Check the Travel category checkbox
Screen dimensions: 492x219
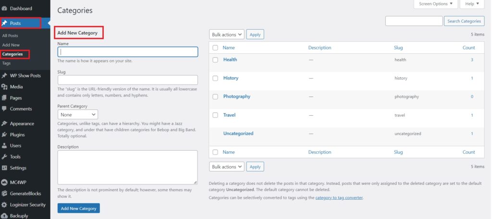[x=215, y=115]
